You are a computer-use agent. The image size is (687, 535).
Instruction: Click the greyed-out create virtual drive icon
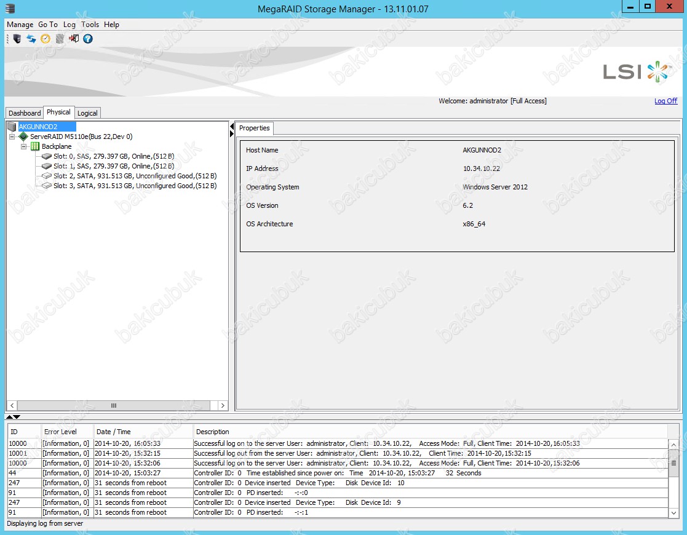60,39
